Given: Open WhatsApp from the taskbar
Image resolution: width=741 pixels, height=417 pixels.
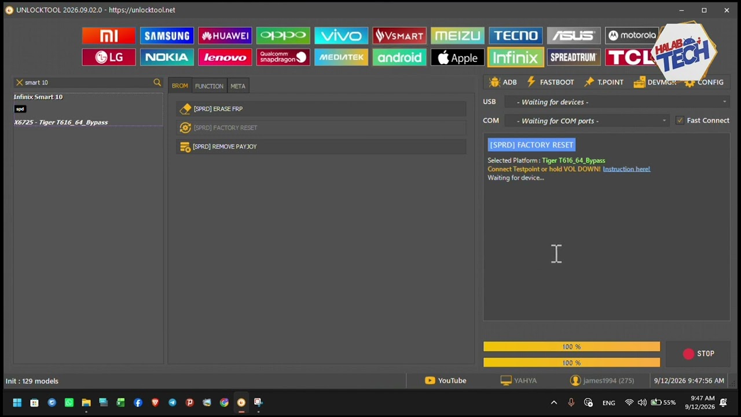Looking at the screenshot, I should coord(69,403).
